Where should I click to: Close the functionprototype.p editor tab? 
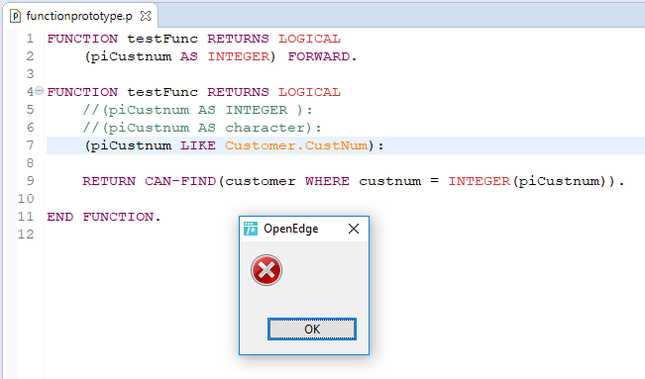146,16
